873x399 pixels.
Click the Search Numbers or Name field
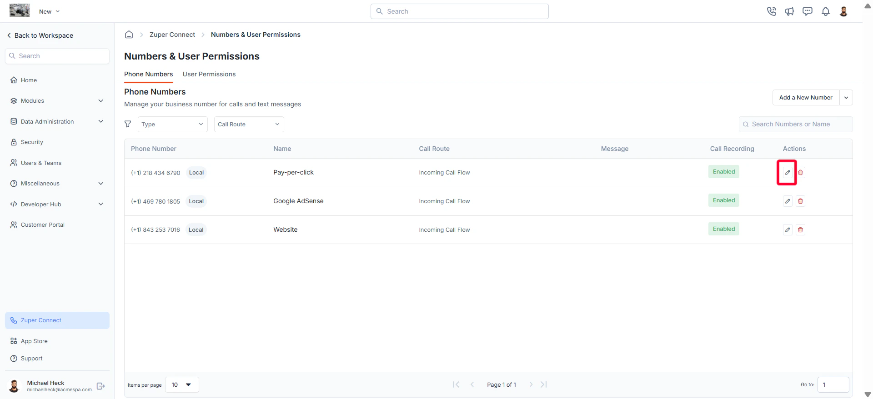pyautogui.click(x=796, y=124)
